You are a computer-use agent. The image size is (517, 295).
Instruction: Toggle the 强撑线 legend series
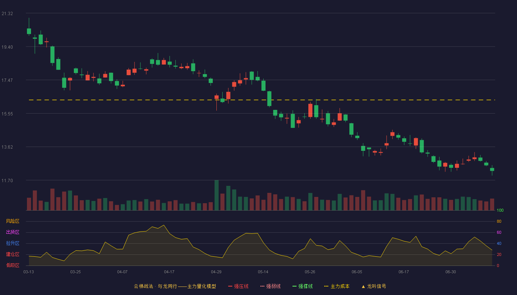click(302, 286)
